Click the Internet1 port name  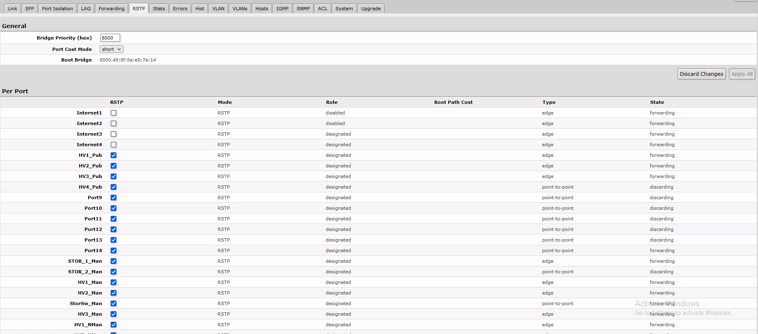click(x=89, y=113)
